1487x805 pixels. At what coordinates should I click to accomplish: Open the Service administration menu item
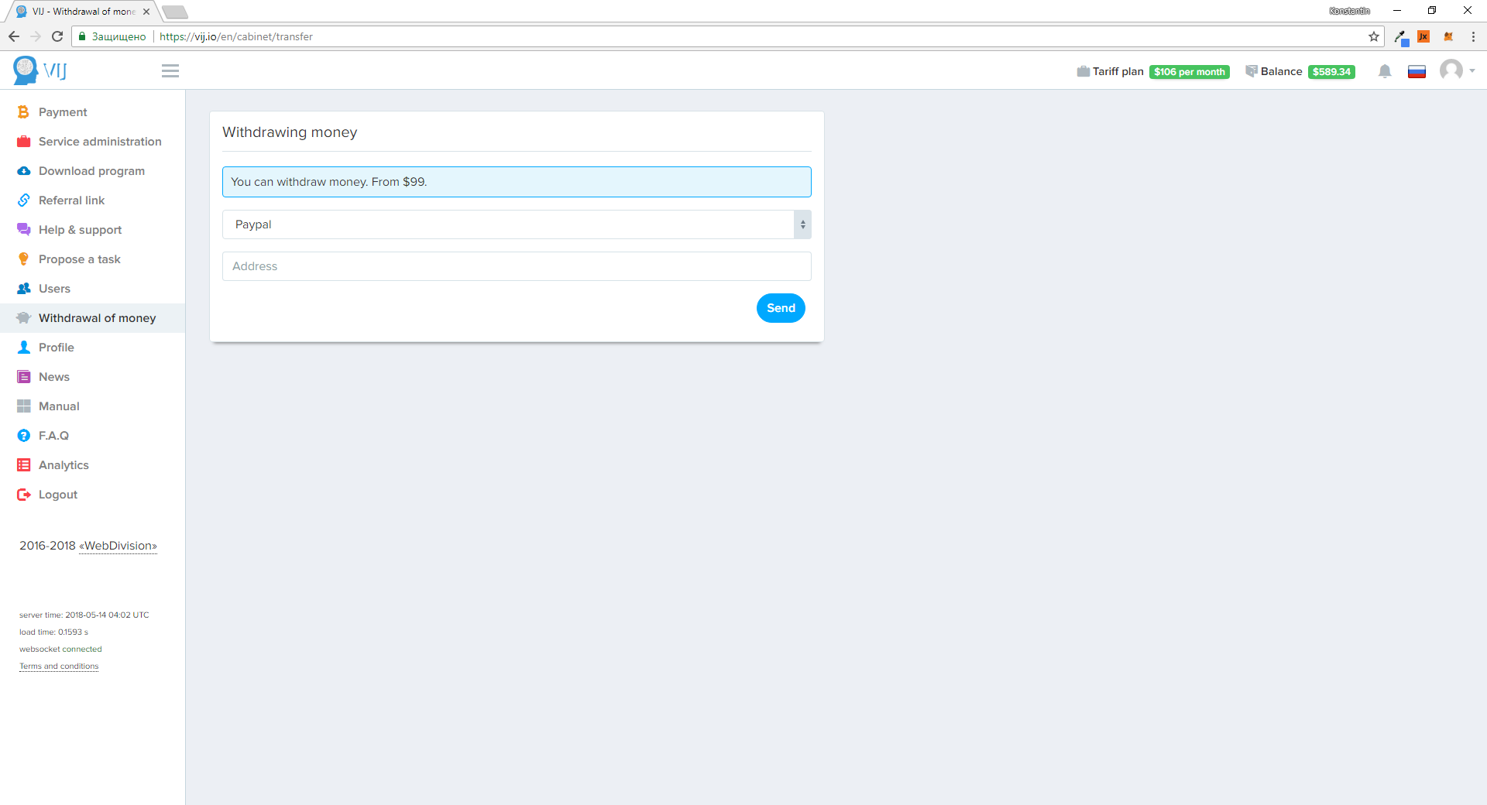[x=100, y=142]
